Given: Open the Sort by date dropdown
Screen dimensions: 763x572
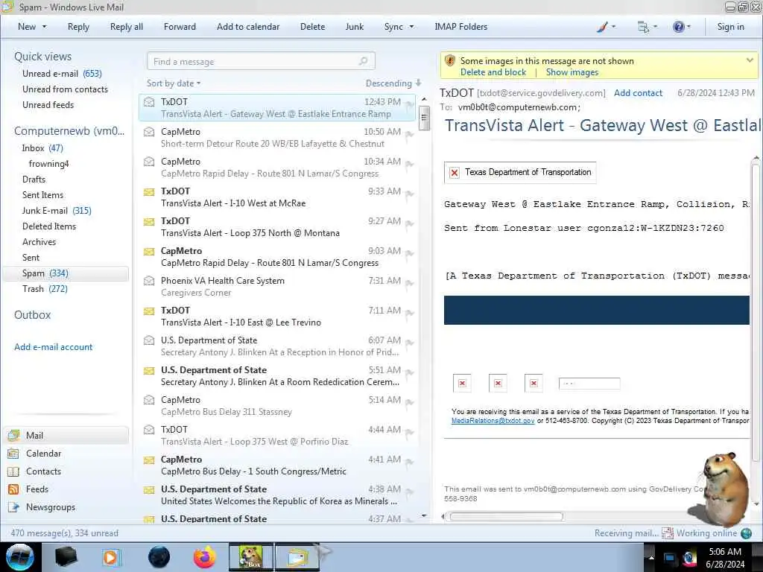Looking at the screenshot, I should pyautogui.click(x=173, y=83).
